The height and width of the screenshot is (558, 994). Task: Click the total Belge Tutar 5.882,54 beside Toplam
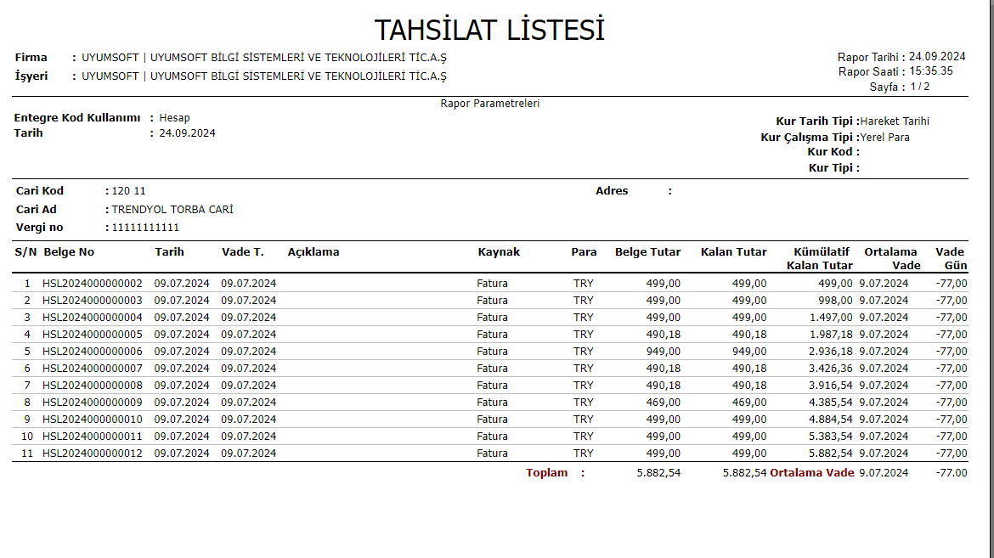658,473
